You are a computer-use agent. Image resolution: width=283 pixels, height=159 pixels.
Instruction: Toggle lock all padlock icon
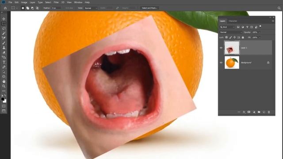243,37
